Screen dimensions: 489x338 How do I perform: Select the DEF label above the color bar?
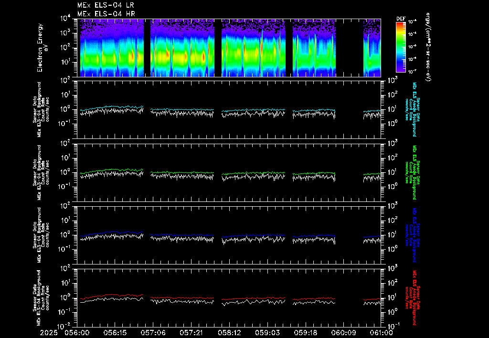(401, 19)
